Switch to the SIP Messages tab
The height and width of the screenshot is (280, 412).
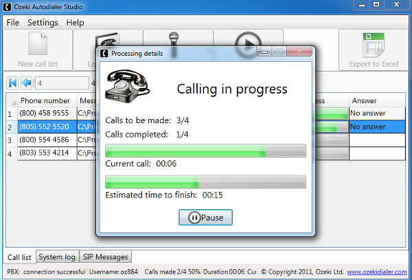tap(105, 257)
